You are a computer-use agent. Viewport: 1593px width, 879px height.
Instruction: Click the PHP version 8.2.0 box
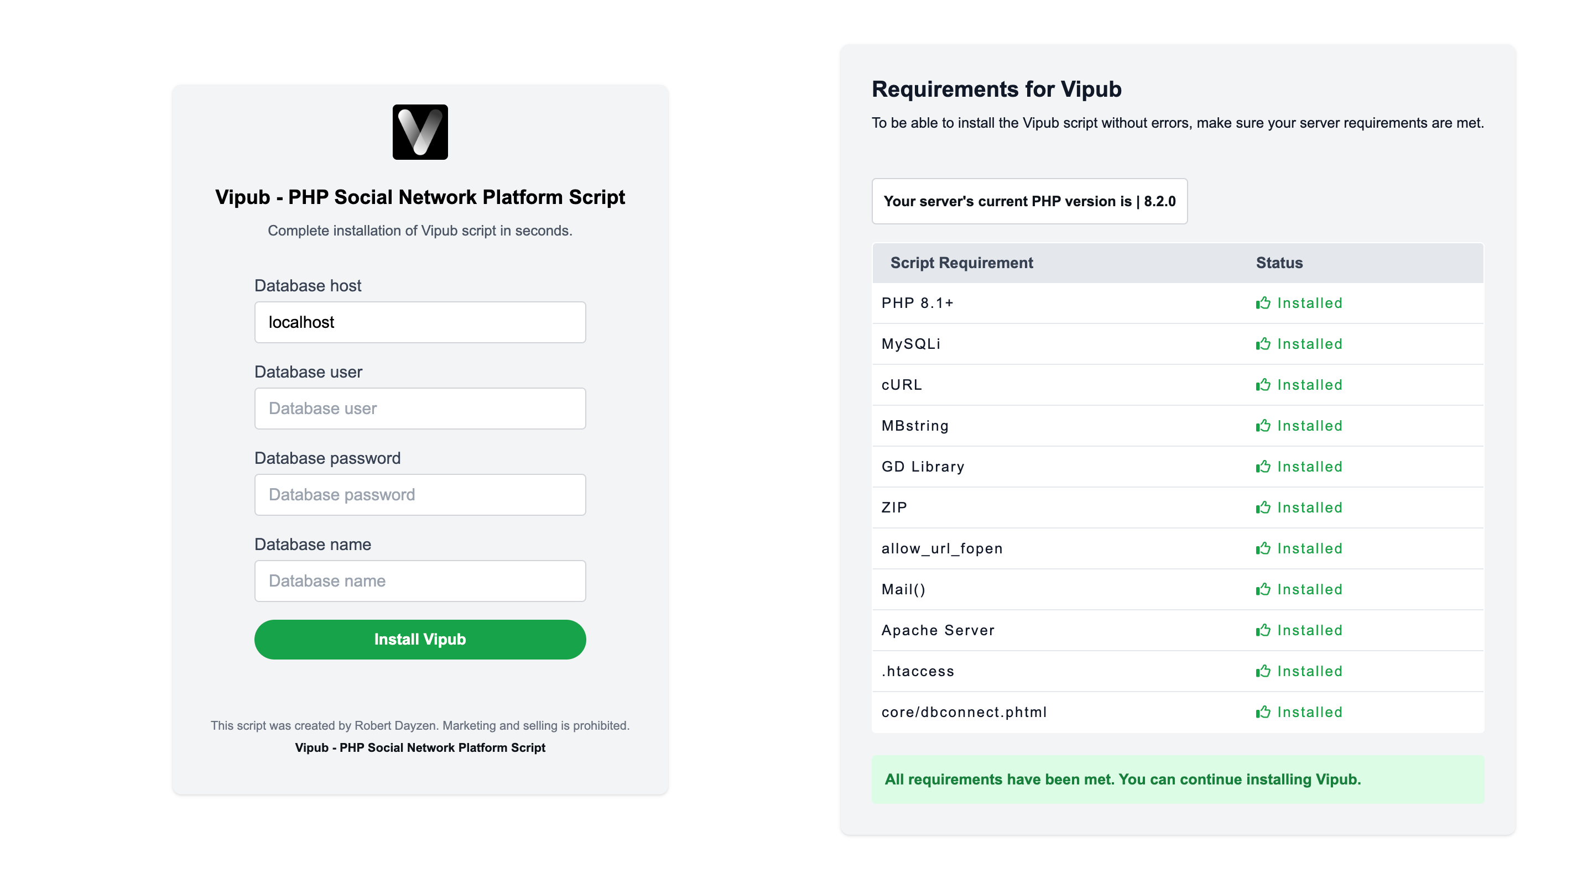click(x=1029, y=201)
